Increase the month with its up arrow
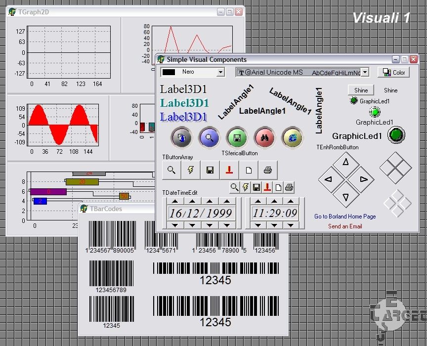 192,201
